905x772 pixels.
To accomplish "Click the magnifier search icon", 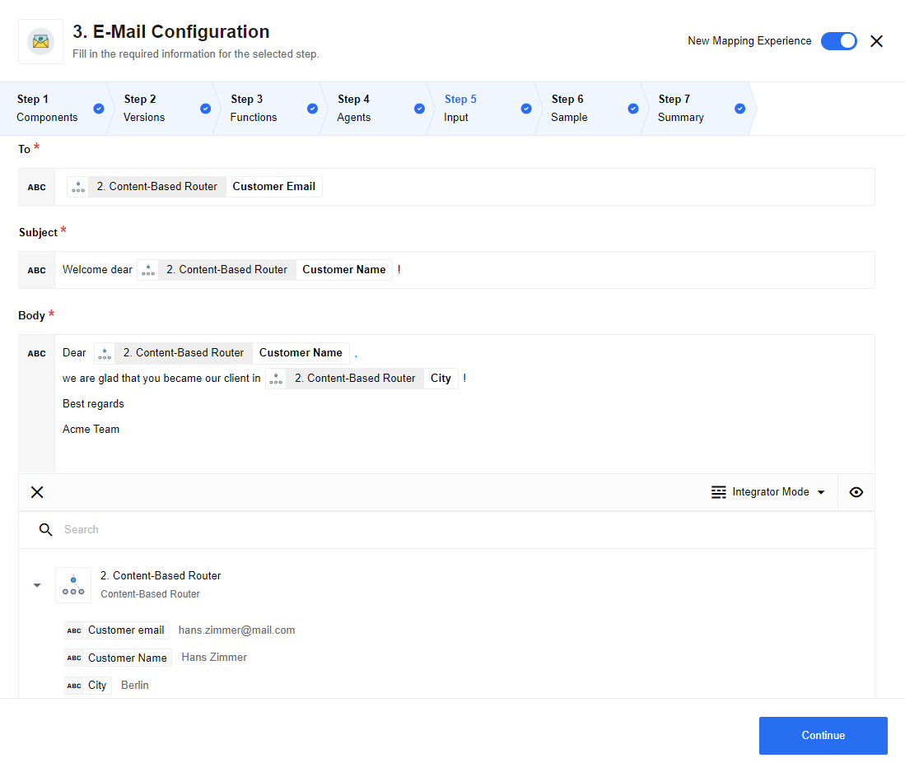I will pyautogui.click(x=45, y=530).
